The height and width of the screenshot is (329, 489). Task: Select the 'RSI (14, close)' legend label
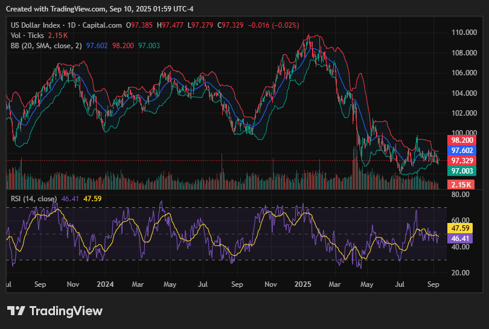tap(34, 199)
